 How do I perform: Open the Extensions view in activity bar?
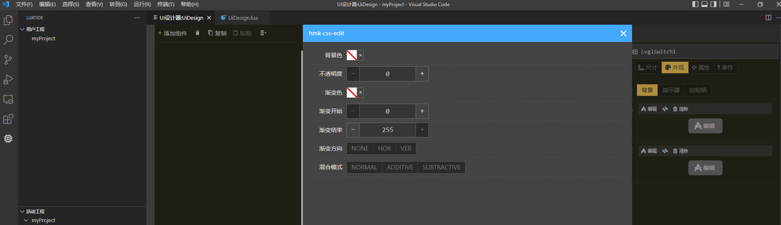point(8,119)
